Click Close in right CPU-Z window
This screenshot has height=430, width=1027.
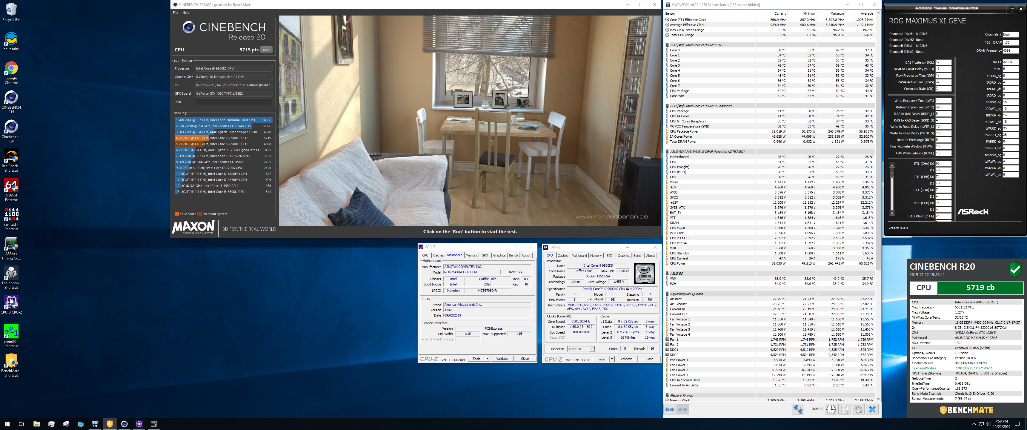point(649,359)
